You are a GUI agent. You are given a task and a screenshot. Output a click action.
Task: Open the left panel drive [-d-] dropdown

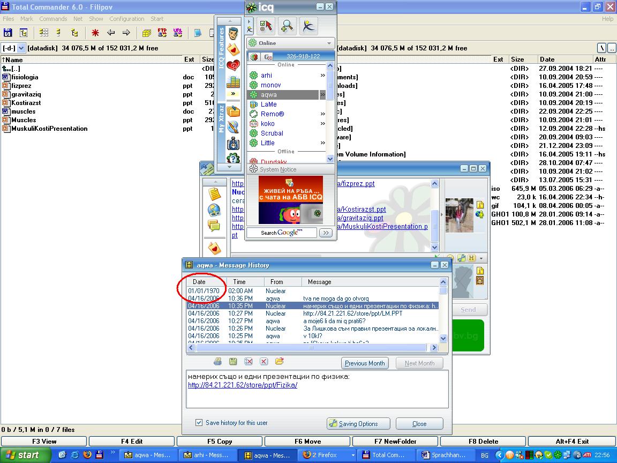21,48
